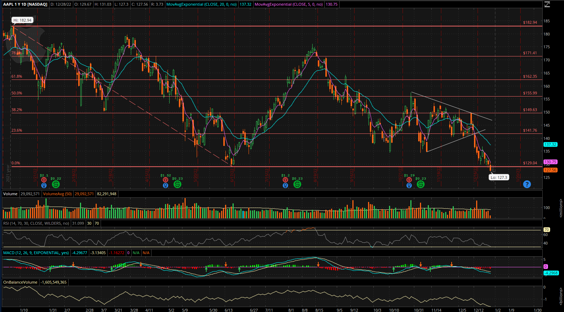Click the Volume study label
Screen dimensions: 564x312
point(10,194)
